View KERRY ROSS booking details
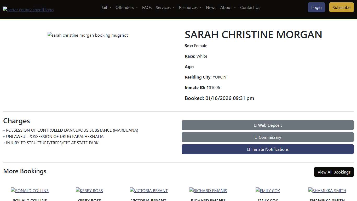Screen dimensions: 357x201 point(89,191)
